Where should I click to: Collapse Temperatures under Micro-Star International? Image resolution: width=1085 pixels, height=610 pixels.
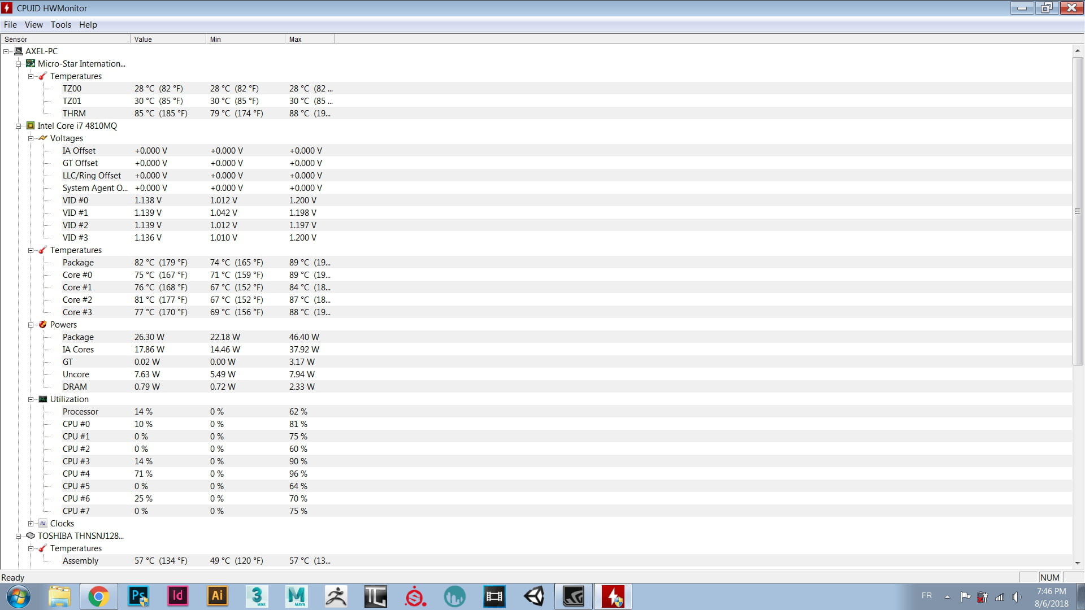[31, 76]
